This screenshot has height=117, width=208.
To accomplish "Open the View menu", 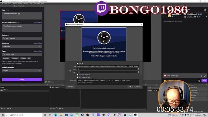I will (10, 4).
